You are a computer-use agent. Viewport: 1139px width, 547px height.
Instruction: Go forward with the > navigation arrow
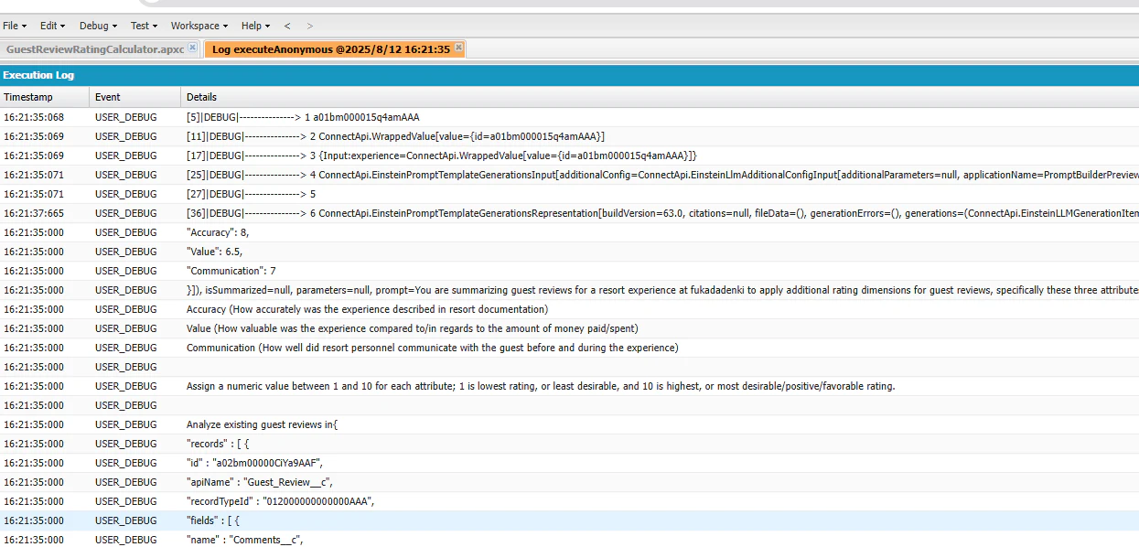[309, 26]
